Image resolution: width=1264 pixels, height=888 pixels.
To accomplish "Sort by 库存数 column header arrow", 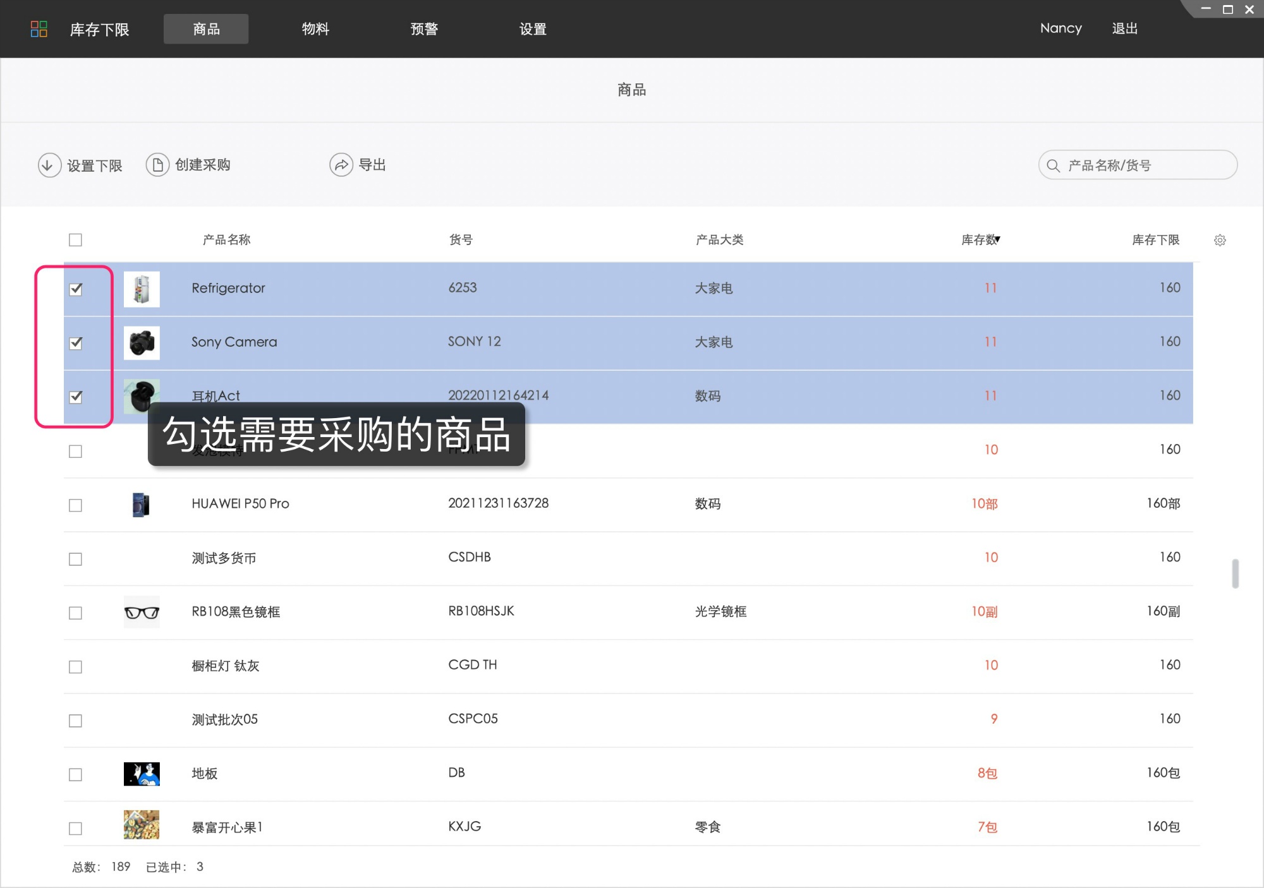I will (998, 239).
